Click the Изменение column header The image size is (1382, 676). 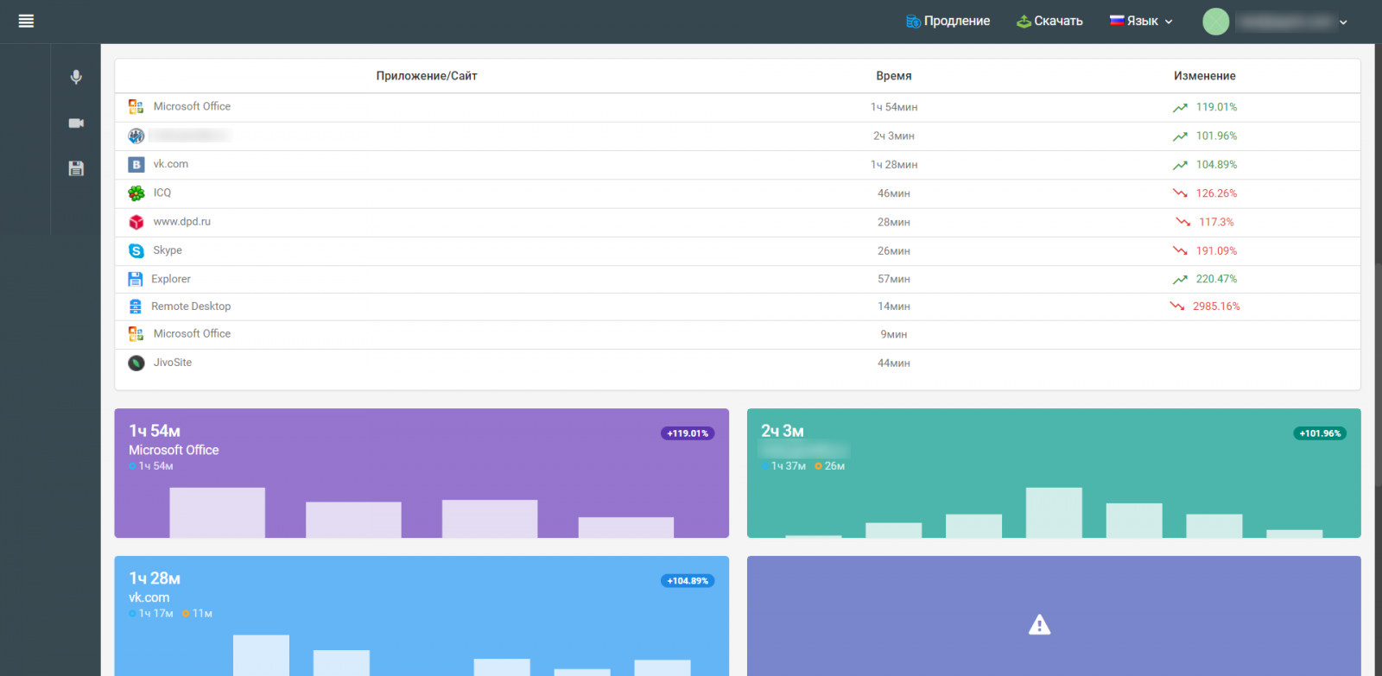tap(1205, 76)
